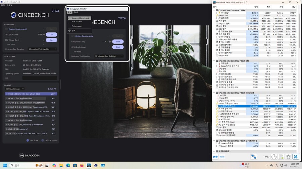Expand the 코어 클럭 배수 sensor row
302x169 pixels.
click(x=217, y=53)
